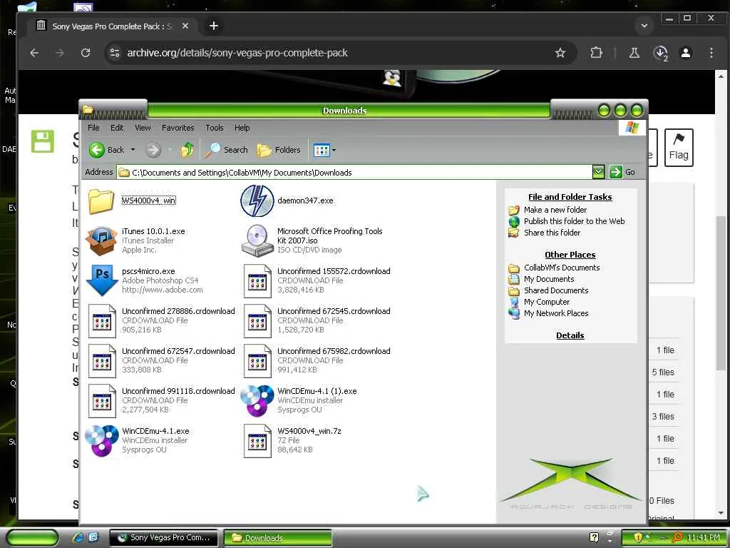The width and height of the screenshot is (730, 548).
Task: Select the WinCDEmu-4.1.exe disc icon
Action: (101, 440)
